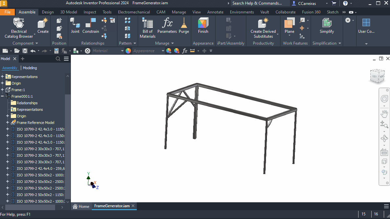Switch to the Design ribbon tab

tap(48, 12)
